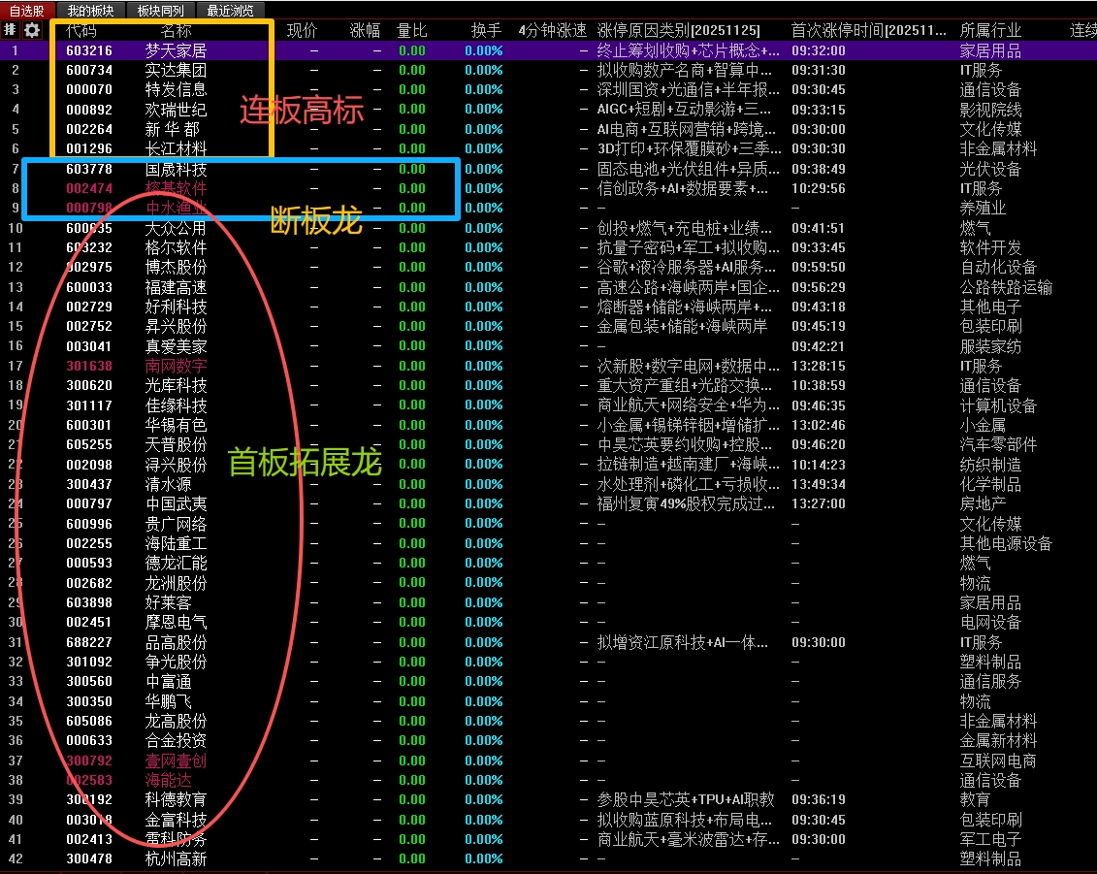This screenshot has height=874, width=1097.
Task: Sort by the 涨幅 column header
Action: (x=366, y=31)
